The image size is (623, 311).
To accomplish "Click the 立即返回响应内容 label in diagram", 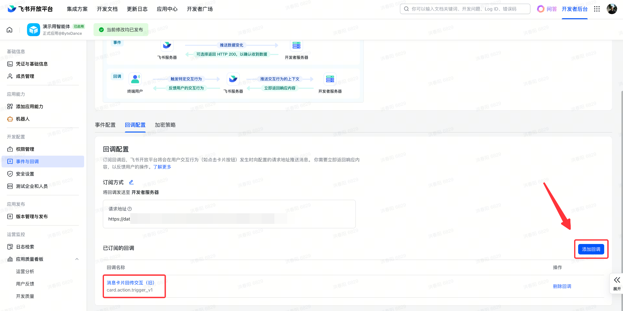I will click(x=280, y=88).
